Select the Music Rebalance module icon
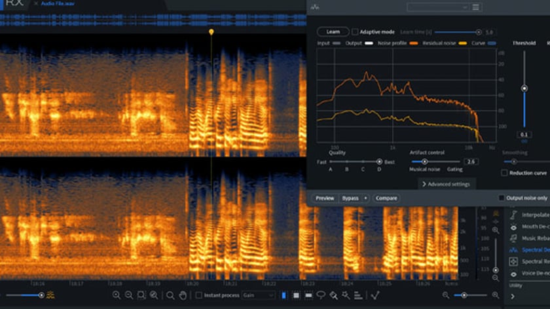Image resolution: width=550 pixels, height=309 pixels. pos(514,238)
